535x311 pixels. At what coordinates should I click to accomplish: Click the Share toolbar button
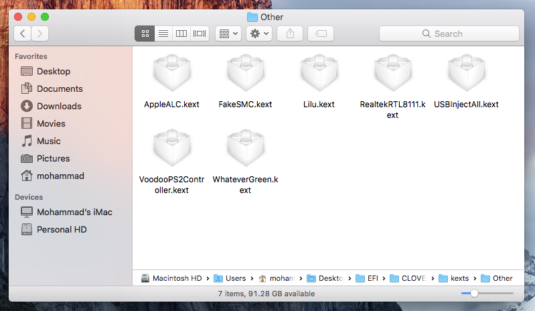tap(290, 34)
